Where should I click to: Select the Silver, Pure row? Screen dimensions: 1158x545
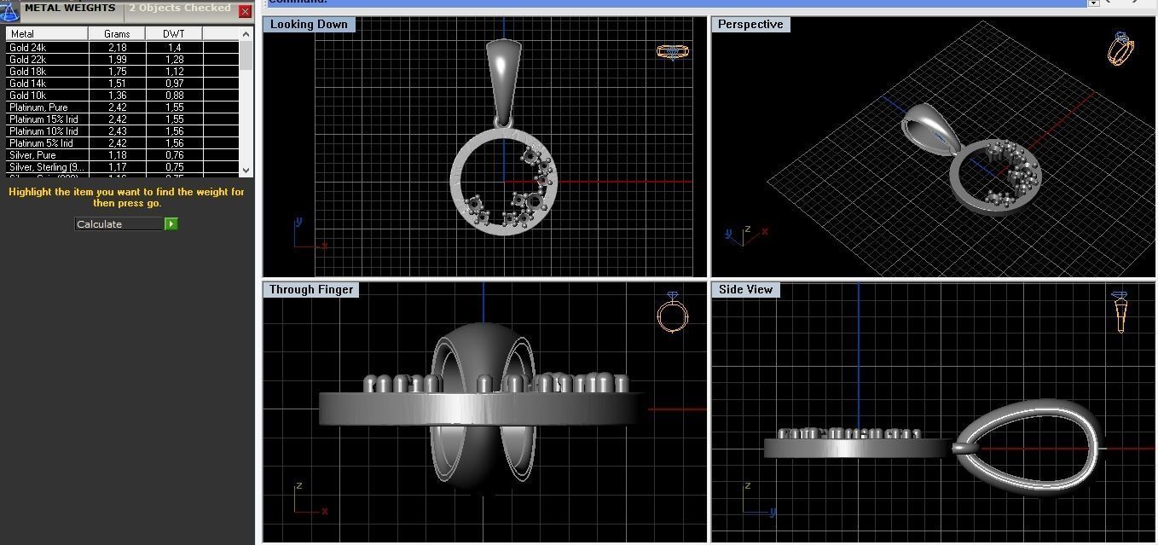click(123, 155)
